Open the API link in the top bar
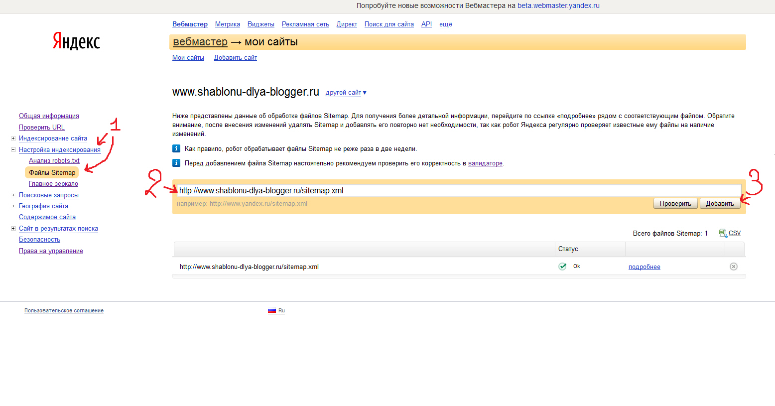This screenshot has height=406, width=775. (426, 24)
